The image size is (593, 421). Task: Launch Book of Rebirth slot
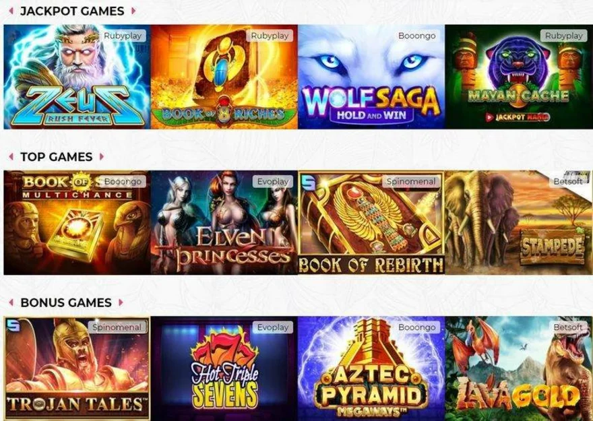[x=371, y=222]
